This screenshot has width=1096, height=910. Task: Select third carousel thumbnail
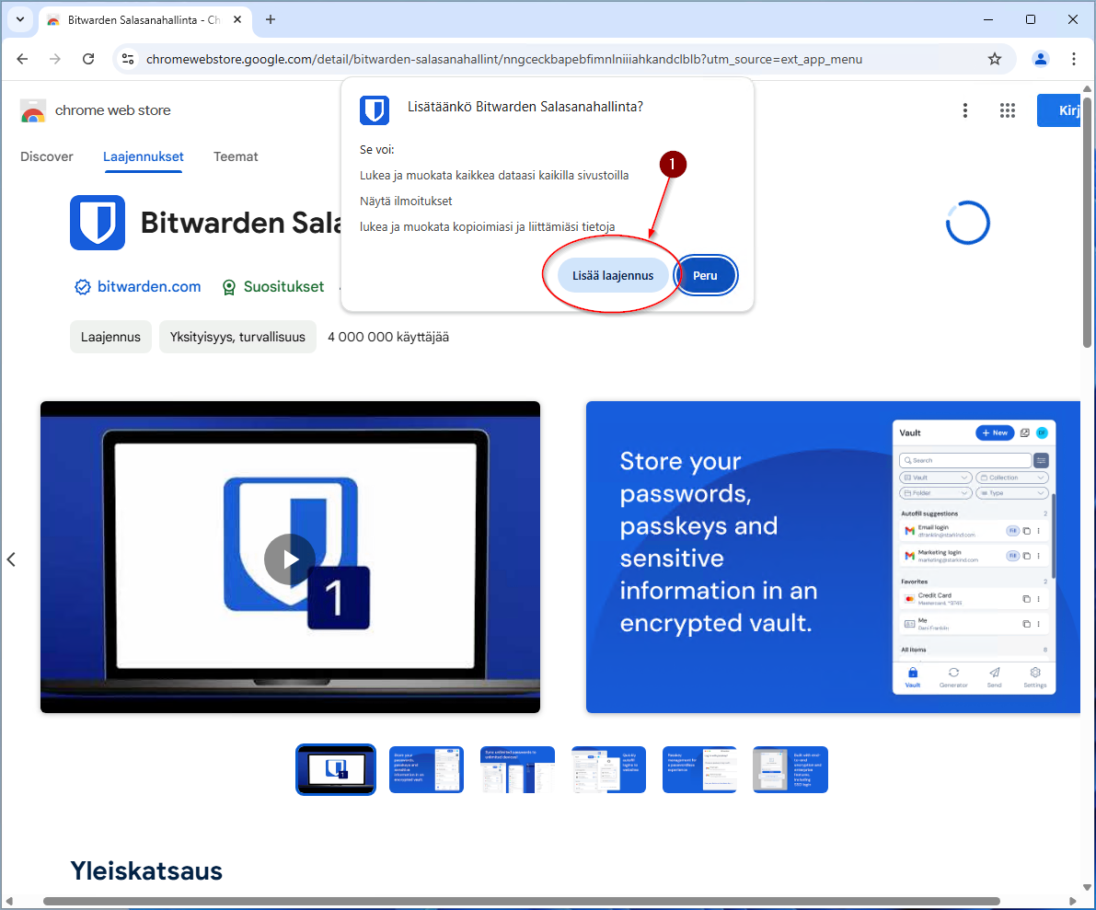517,769
